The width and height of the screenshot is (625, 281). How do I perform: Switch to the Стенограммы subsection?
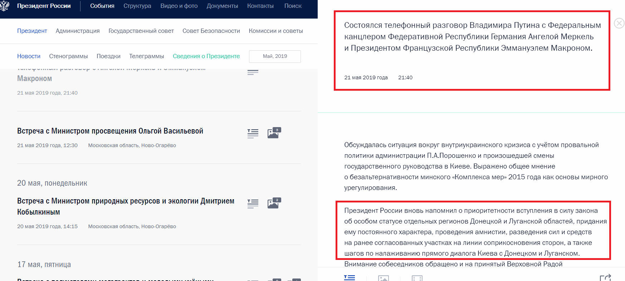[x=68, y=56]
